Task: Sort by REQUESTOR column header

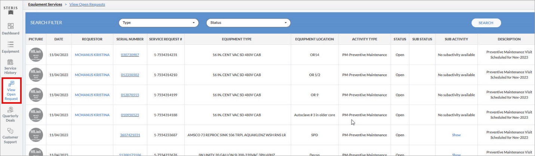Action: point(92,39)
